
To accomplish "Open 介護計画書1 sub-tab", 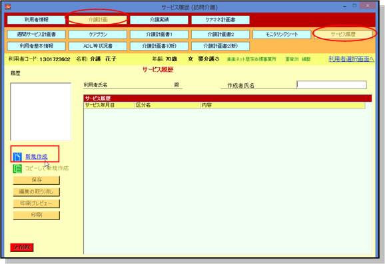I will (x=159, y=35).
